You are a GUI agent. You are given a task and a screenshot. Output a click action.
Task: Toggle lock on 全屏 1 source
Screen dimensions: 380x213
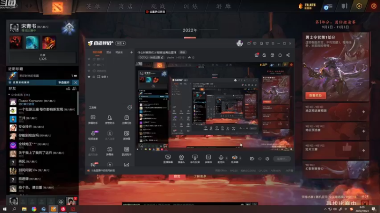tap(94, 77)
